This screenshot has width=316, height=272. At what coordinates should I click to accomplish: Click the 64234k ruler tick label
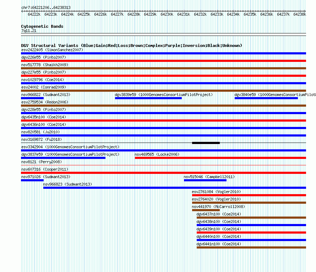coord(233,14)
